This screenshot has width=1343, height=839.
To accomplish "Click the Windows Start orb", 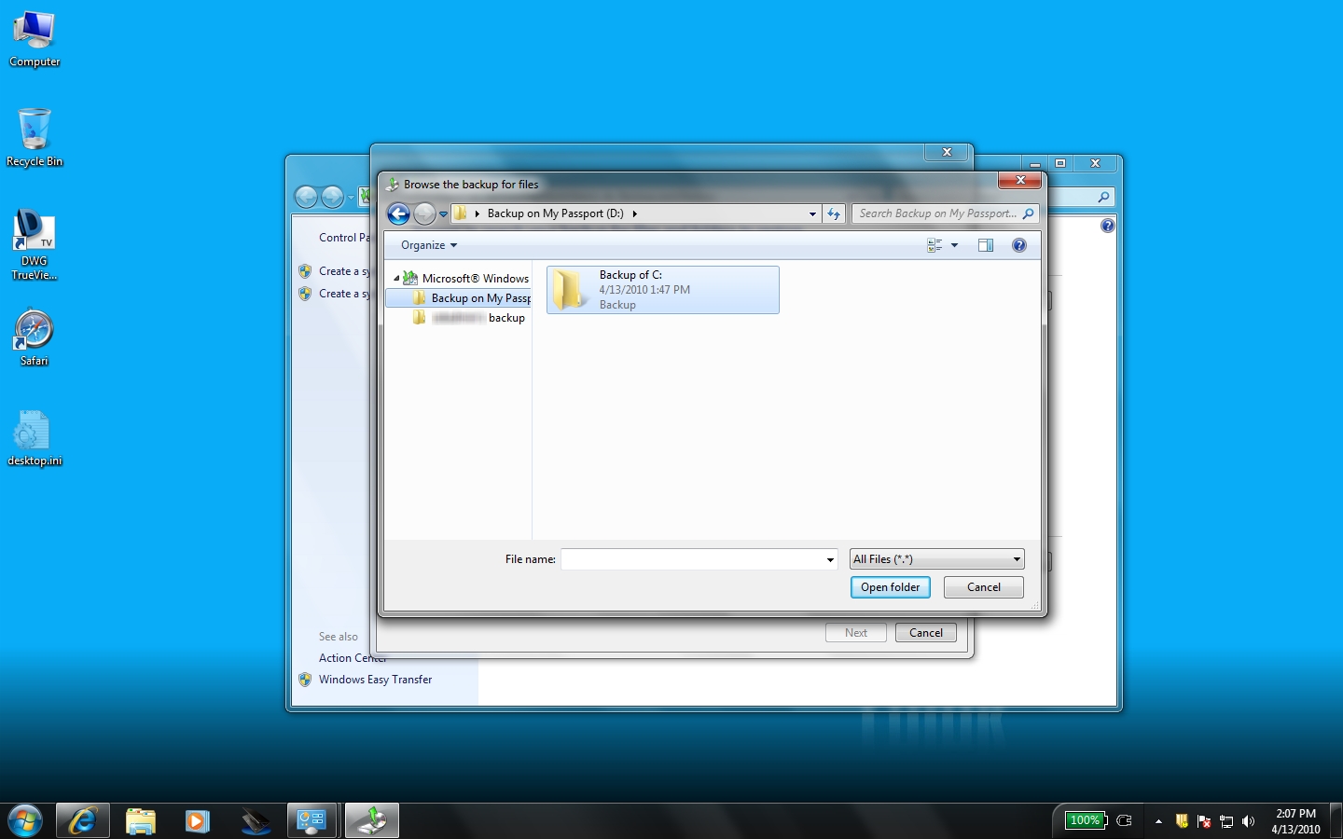I will 25,820.
